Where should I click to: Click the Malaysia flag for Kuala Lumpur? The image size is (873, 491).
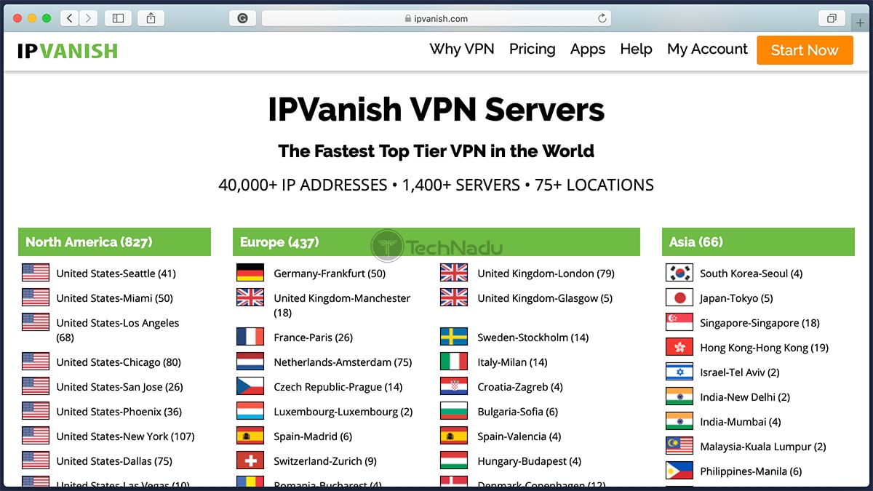click(679, 447)
